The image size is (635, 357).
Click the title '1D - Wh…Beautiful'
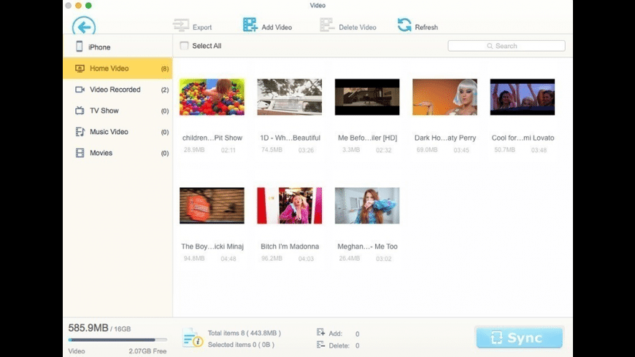290,138
